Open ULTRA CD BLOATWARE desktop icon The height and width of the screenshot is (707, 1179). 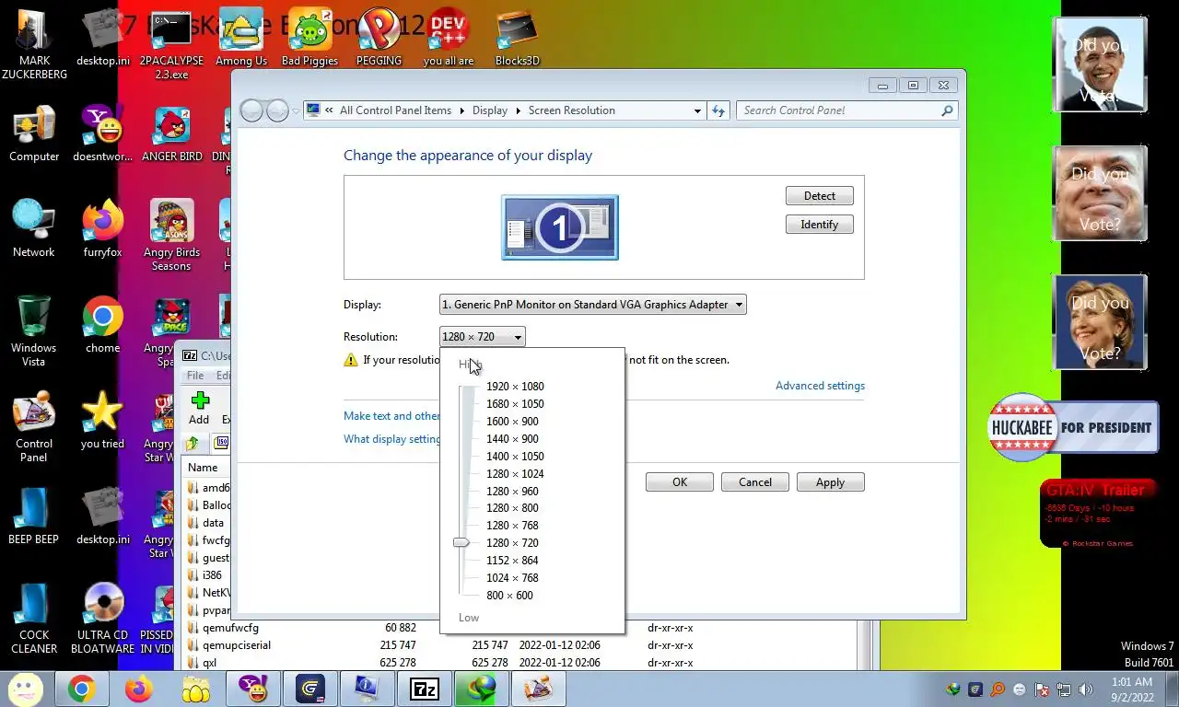click(102, 619)
